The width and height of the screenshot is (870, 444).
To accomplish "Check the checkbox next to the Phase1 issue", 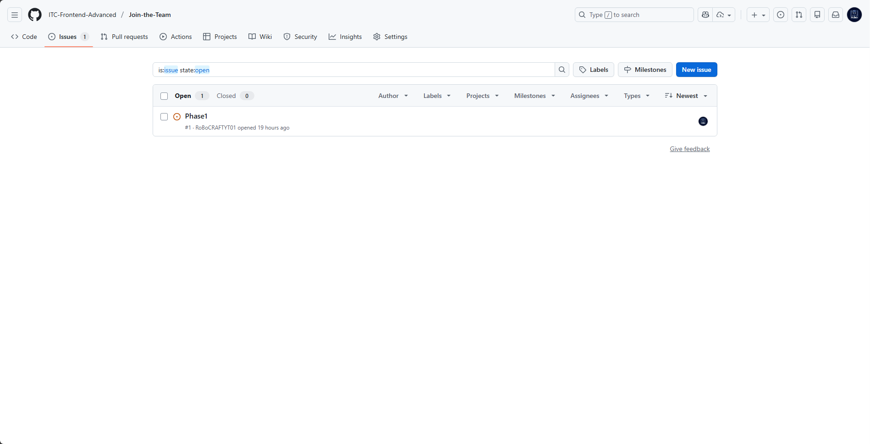I will click(164, 117).
